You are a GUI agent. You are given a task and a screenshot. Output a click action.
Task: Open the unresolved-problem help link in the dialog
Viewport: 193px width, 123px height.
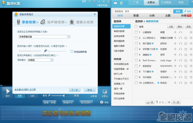pos(25,90)
